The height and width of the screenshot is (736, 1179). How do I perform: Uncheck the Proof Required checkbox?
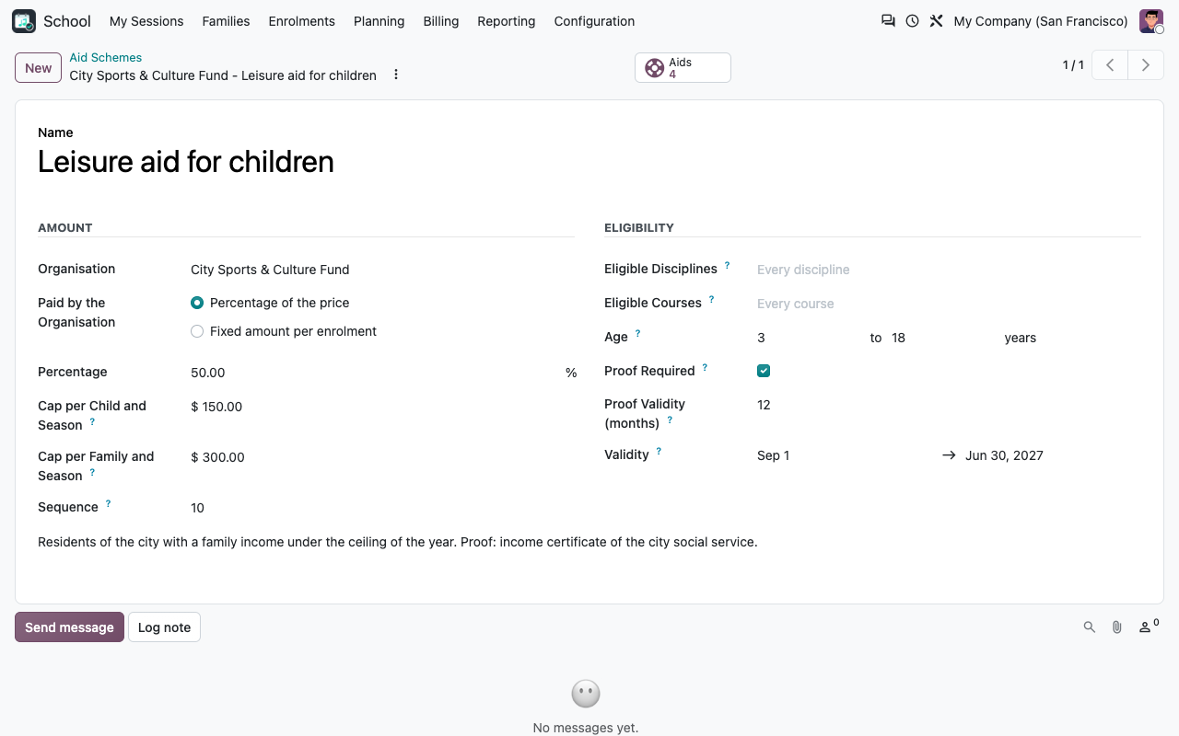point(764,371)
